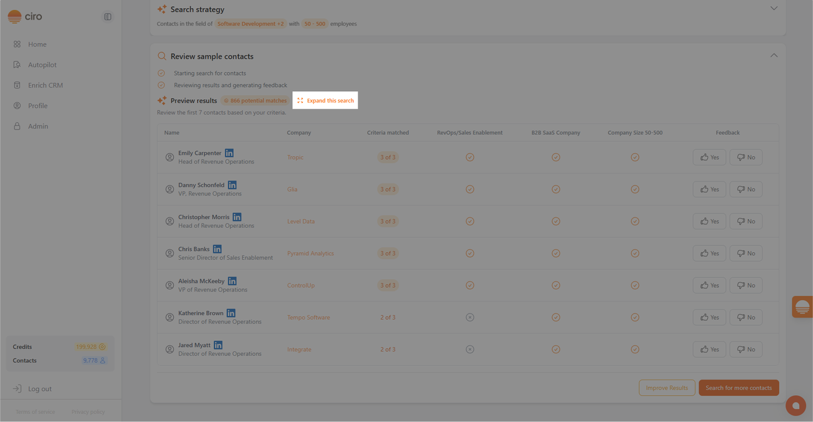The image size is (813, 422).
Task: Click Jared Myatt's LinkedIn icon
Action: (218, 345)
